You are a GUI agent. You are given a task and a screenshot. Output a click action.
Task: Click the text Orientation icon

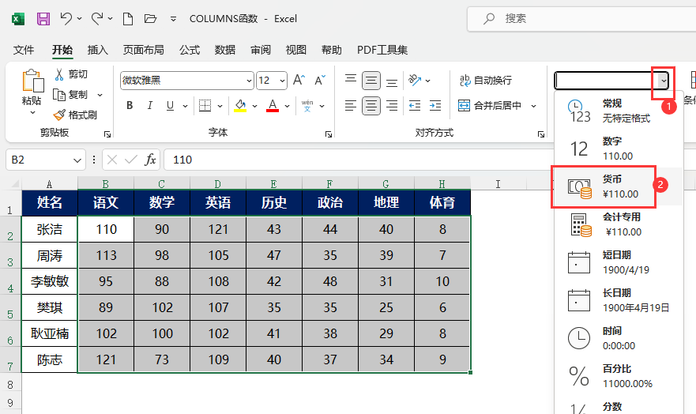[415, 81]
